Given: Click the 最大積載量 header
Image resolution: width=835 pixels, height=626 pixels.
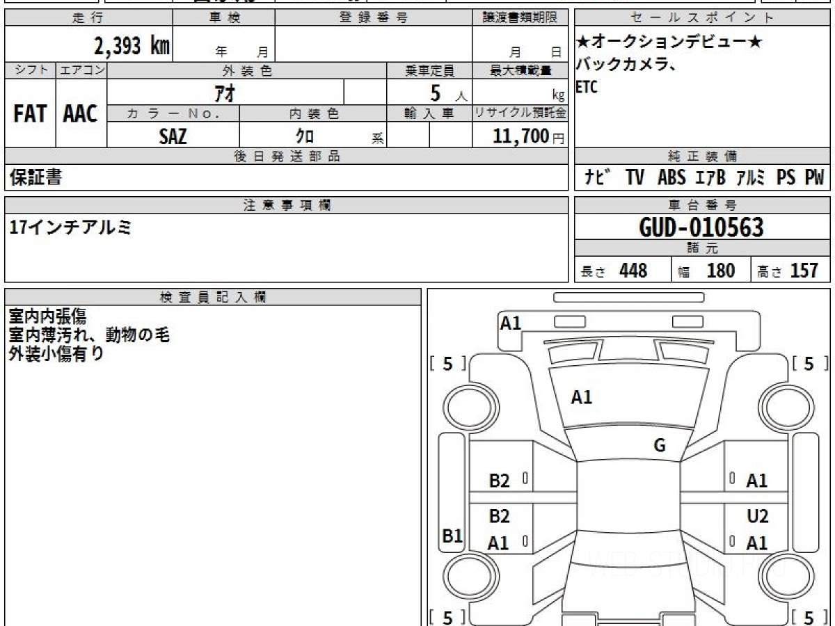Looking at the screenshot, I should coord(520,70).
